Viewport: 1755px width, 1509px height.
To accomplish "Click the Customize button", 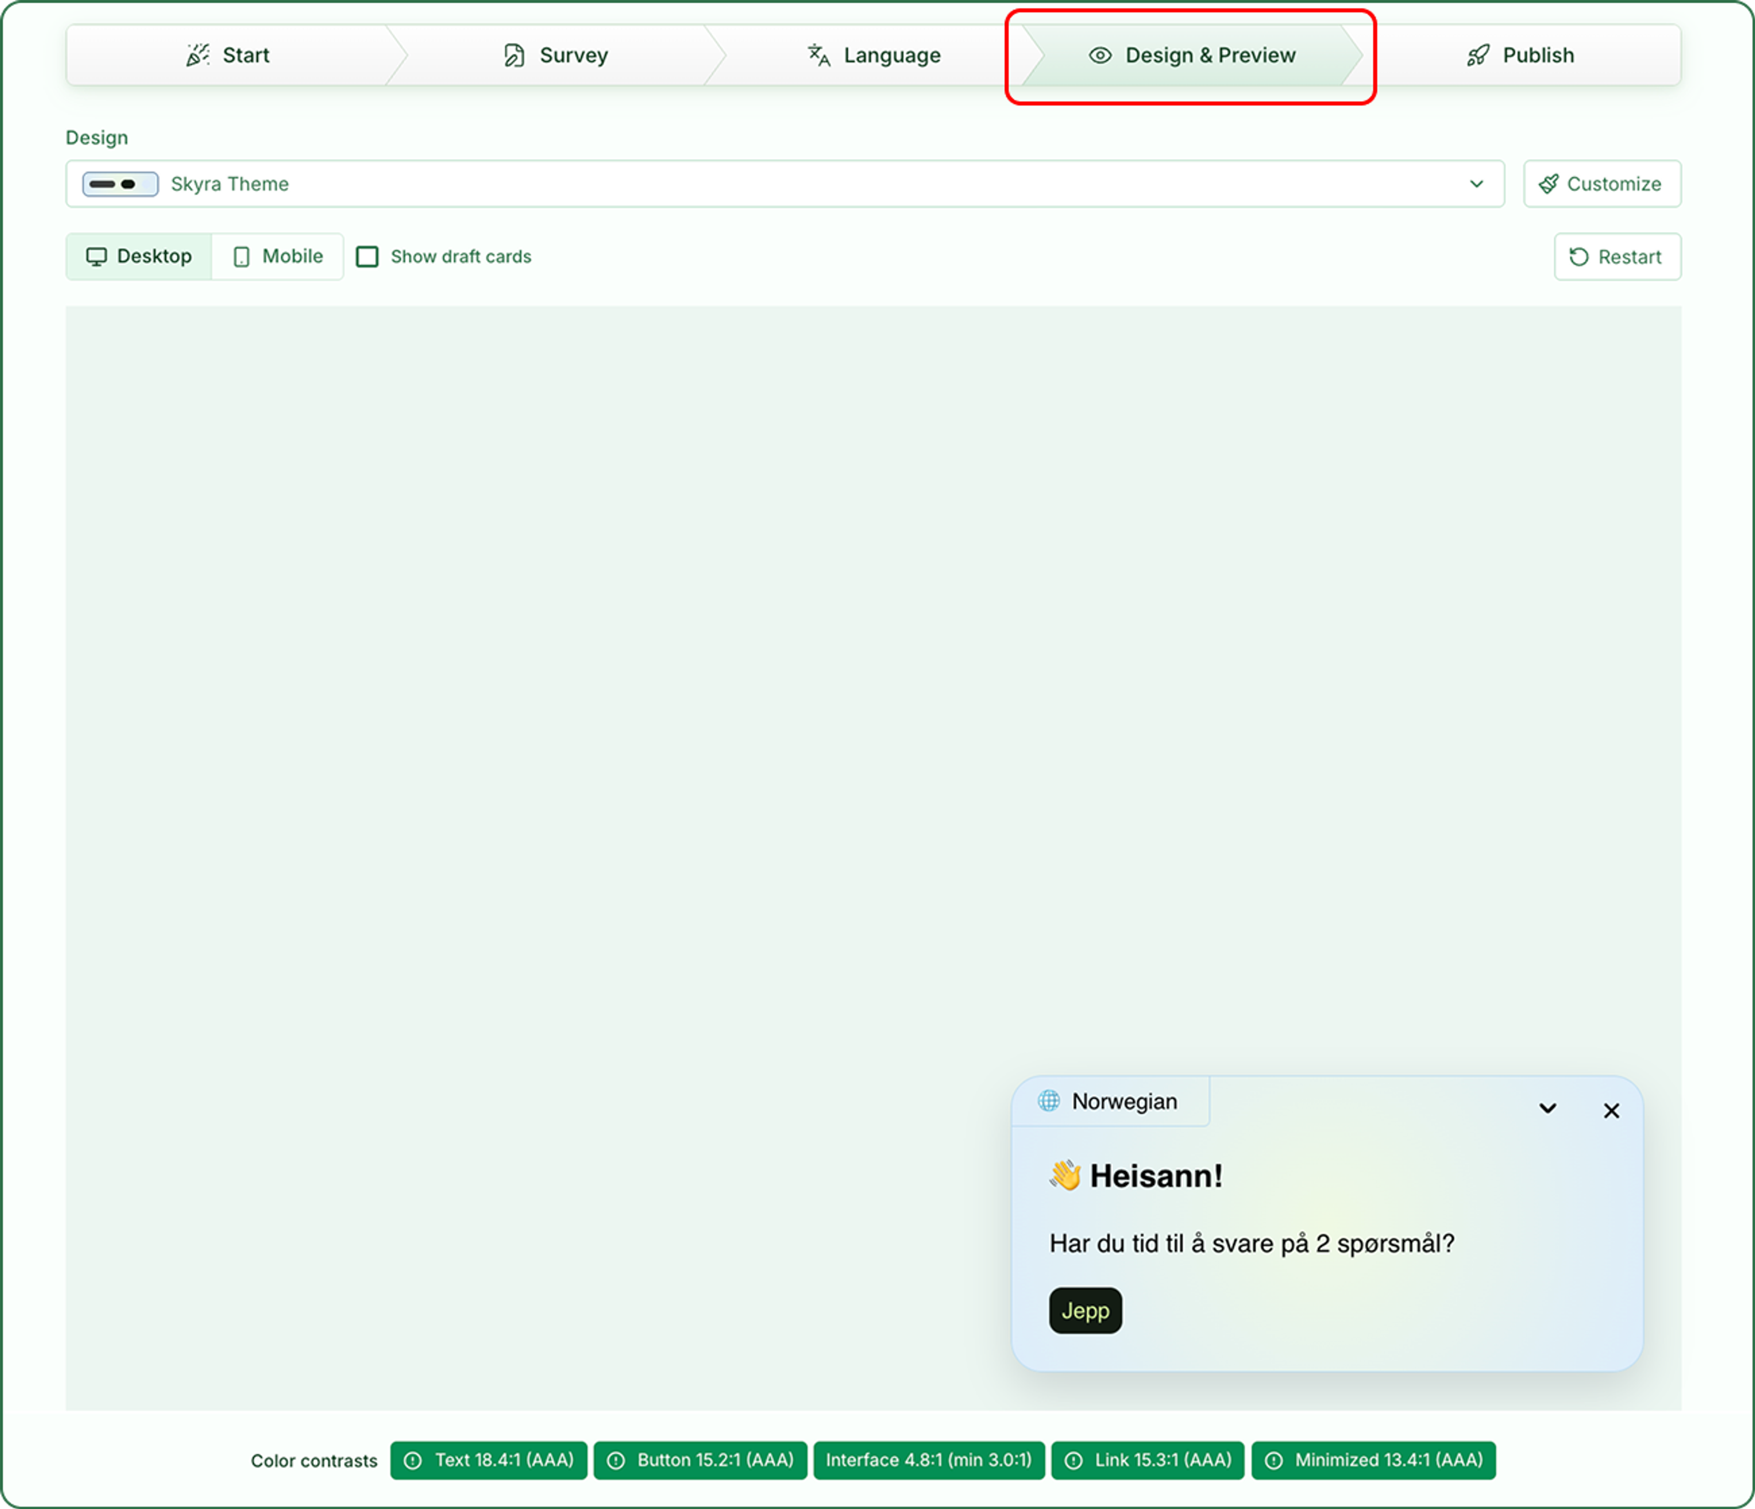I will click(x=1602, y=184).
